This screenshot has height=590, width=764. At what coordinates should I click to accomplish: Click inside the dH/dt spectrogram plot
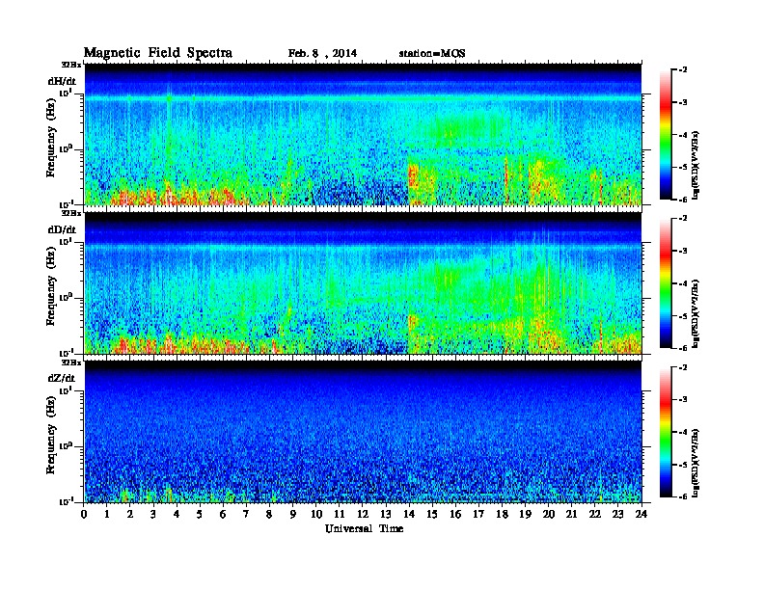coord(363,134)
